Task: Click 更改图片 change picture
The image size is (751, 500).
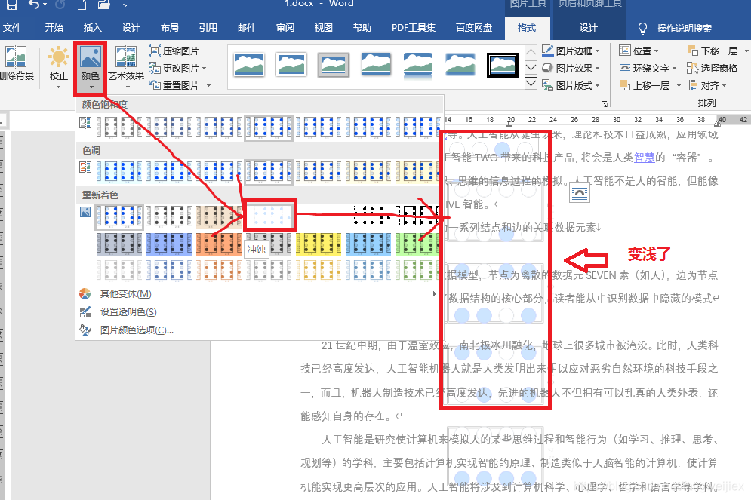Action: click(174, 69)
